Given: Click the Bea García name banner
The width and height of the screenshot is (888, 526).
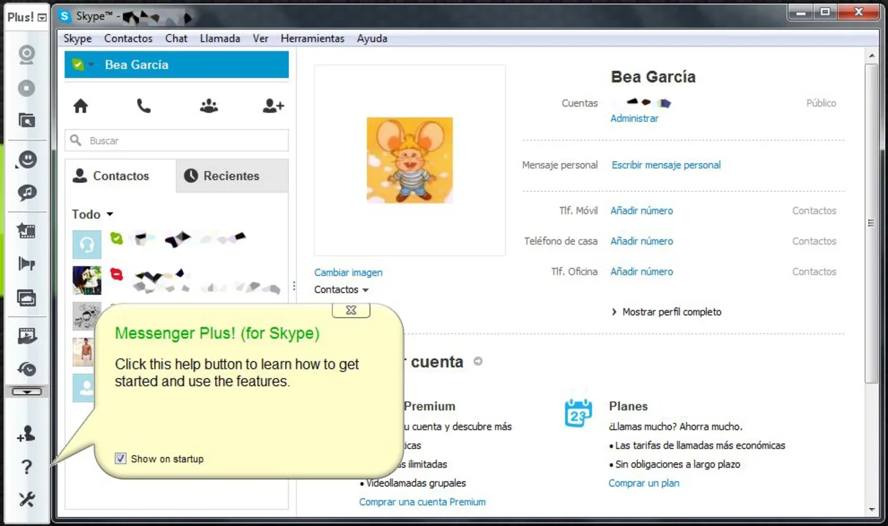Looking at the screenshot, I should [176, 64].
